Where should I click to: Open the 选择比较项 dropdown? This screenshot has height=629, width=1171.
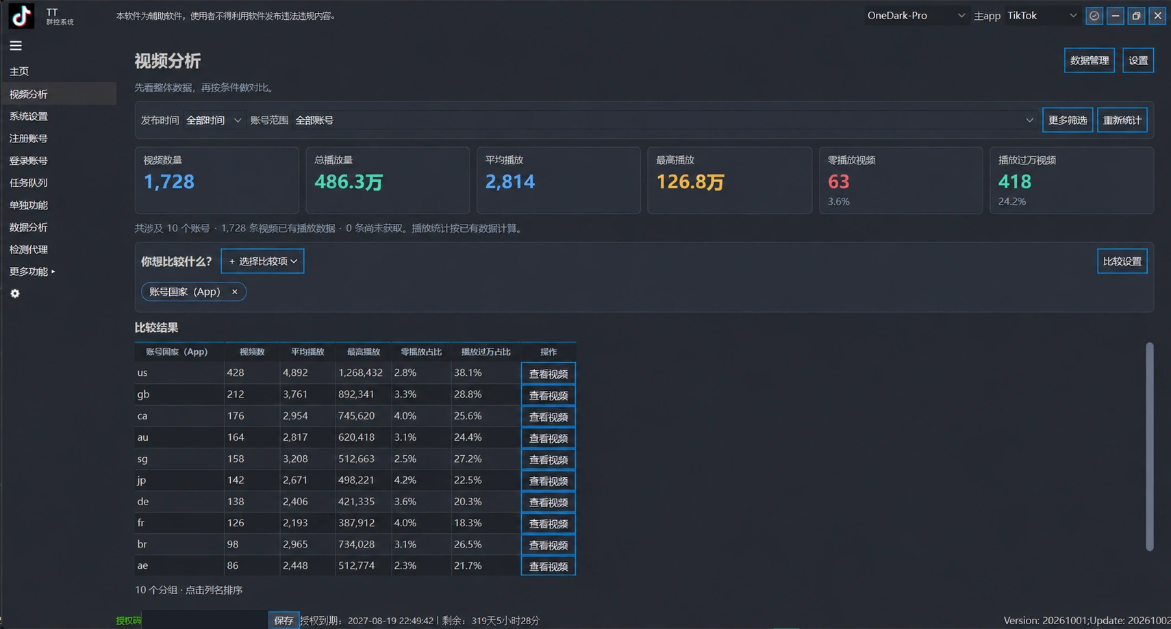pyautogui.click(x=262, y=261)
